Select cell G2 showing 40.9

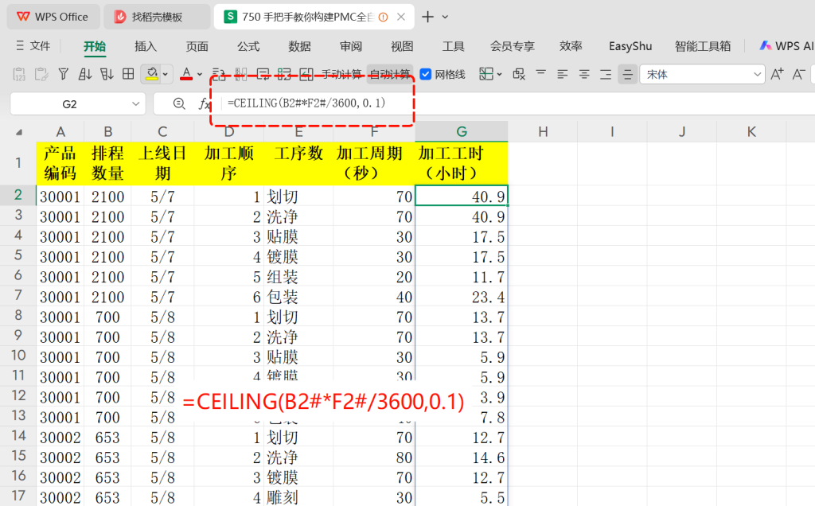[461, 196]
